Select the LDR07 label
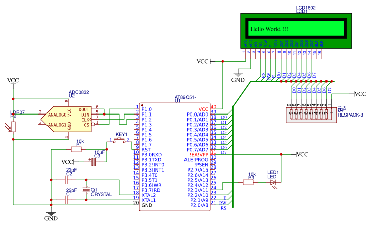Image resolution: width=372 pixels, height=227 pixels. coord(17,112)
